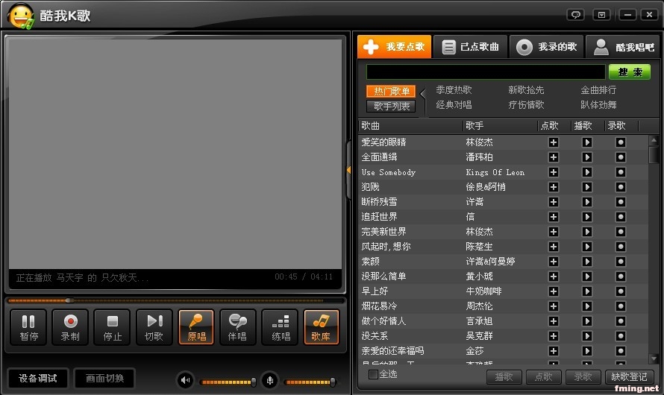This screenshot has height=395, width=664.
Task: Stop the song with the 停止 button
Action: [x=112, y=327]
